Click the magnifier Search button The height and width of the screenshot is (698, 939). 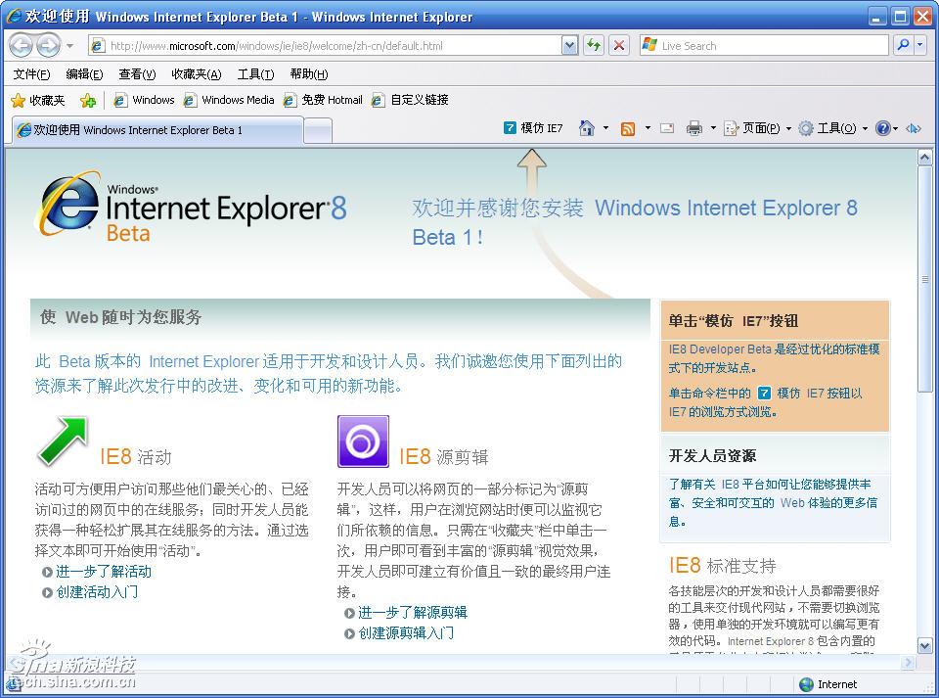904,45
